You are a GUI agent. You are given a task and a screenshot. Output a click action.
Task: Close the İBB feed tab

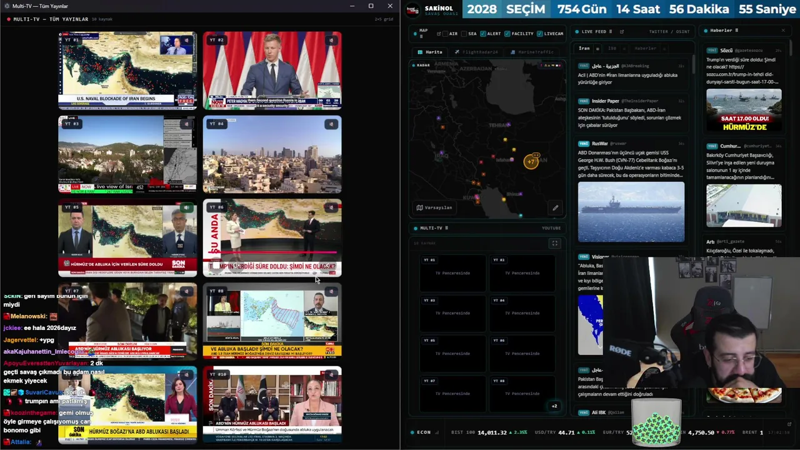click(x=623, y=48)
